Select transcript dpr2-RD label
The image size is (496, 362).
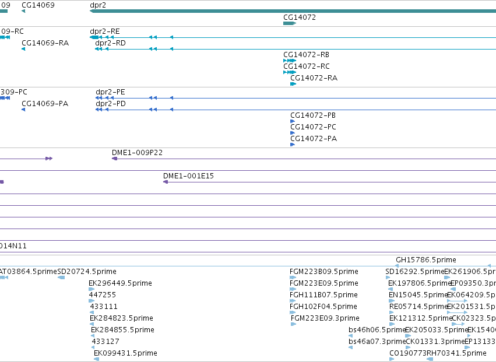coord(110,43)
